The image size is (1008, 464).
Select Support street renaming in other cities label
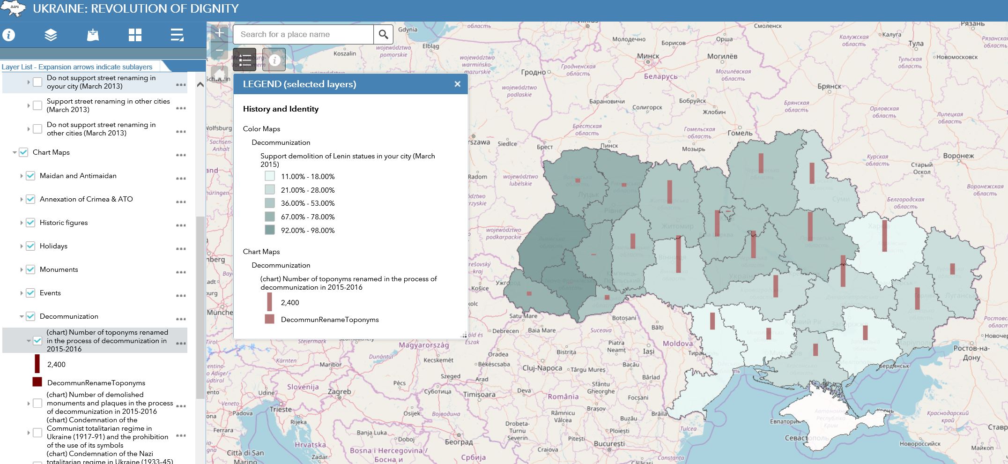[108, 105]
